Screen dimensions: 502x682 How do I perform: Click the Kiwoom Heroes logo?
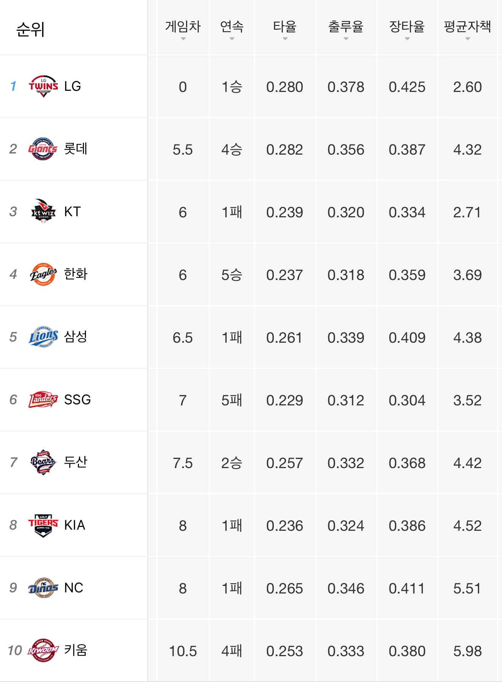tap(43, 650)
